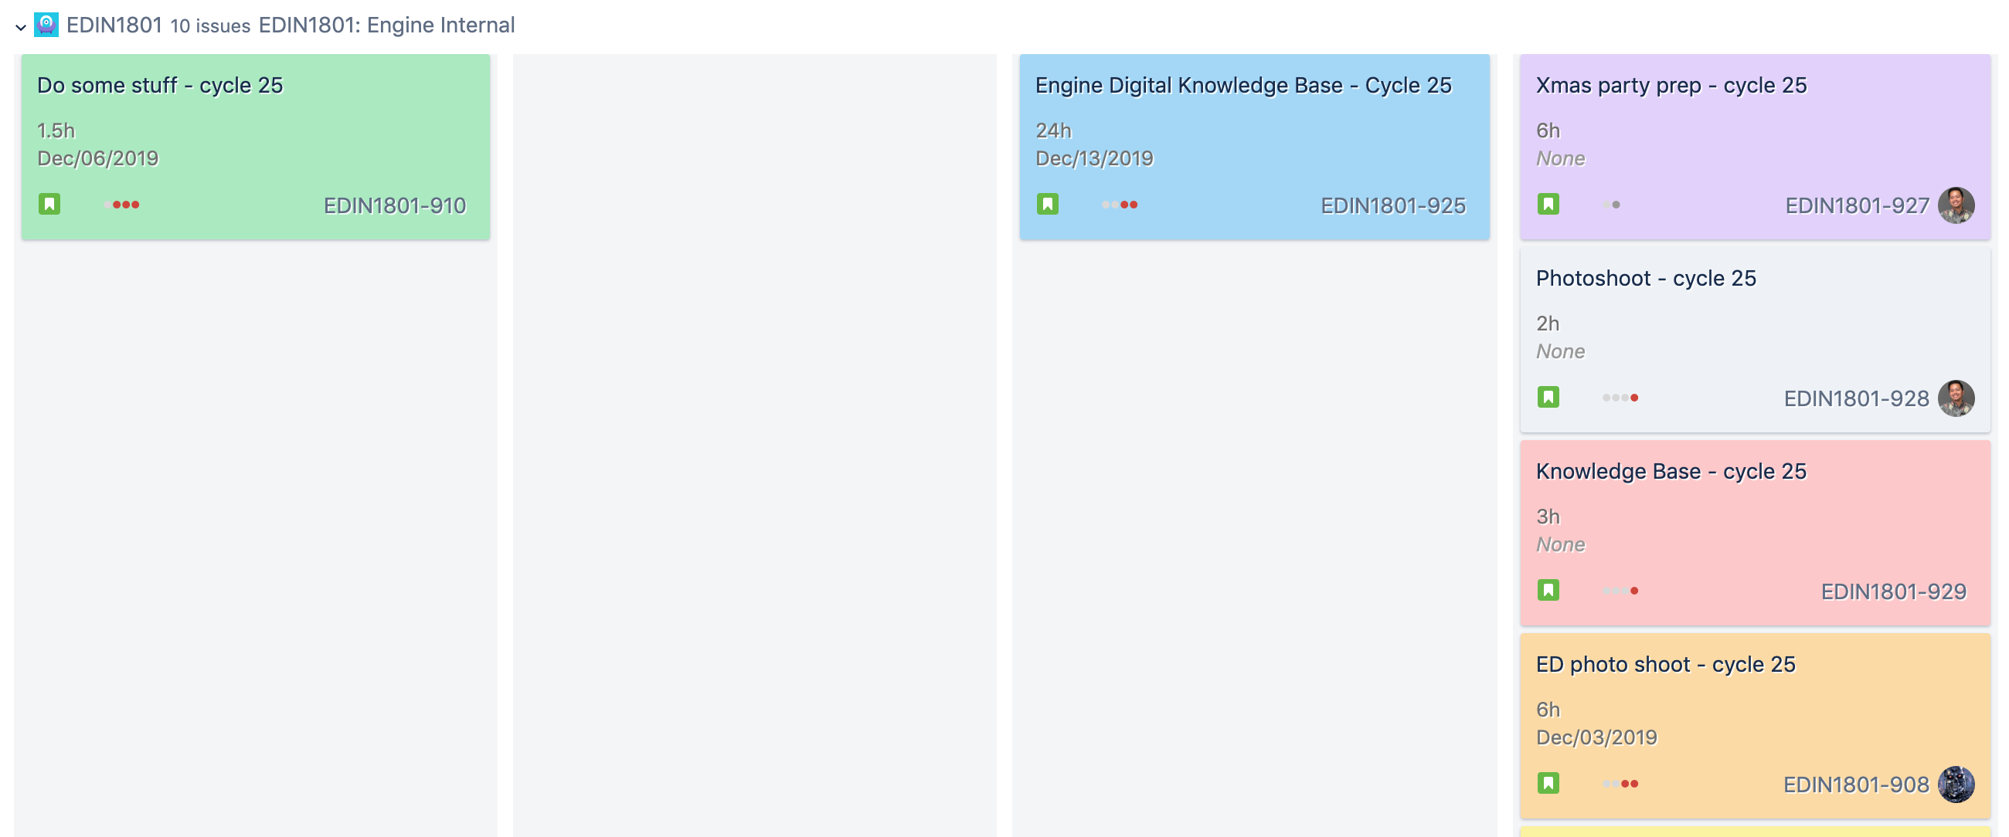
Task: Click assignee avatar on EDIN1801-928
Action: 1955,398
